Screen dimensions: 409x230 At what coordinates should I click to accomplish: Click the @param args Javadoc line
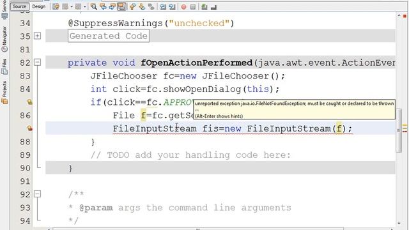pos(180,208)
